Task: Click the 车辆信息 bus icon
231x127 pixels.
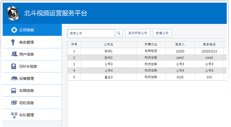Action: click(13, 91)
